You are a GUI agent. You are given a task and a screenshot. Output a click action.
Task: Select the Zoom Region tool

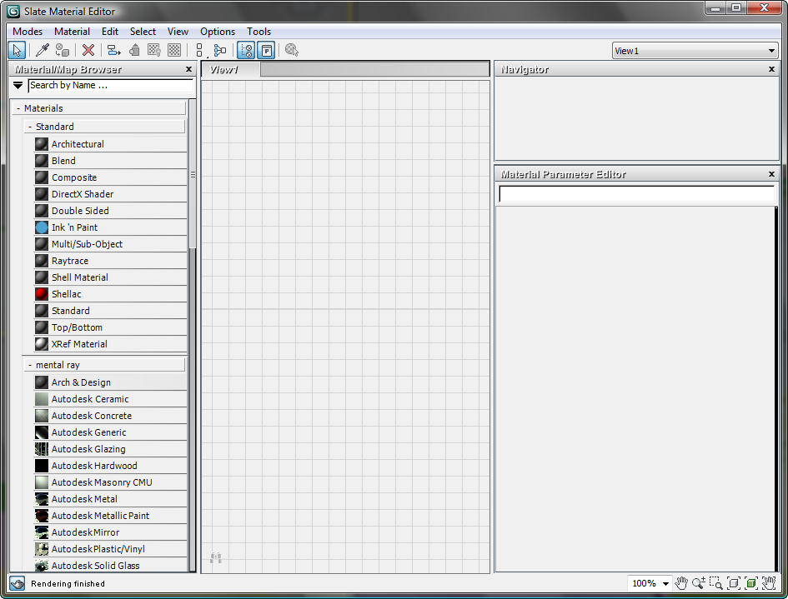pos(715,583)
